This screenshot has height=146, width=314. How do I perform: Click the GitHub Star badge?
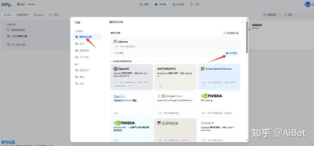[x=26, y=4]
